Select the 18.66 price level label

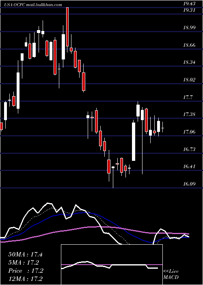point(189,45)
